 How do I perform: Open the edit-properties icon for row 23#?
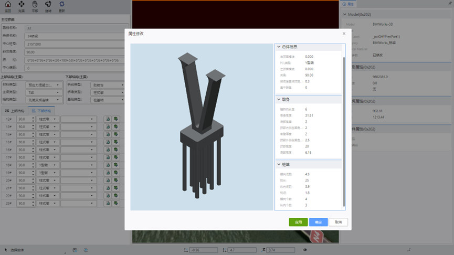pos(108,204)
